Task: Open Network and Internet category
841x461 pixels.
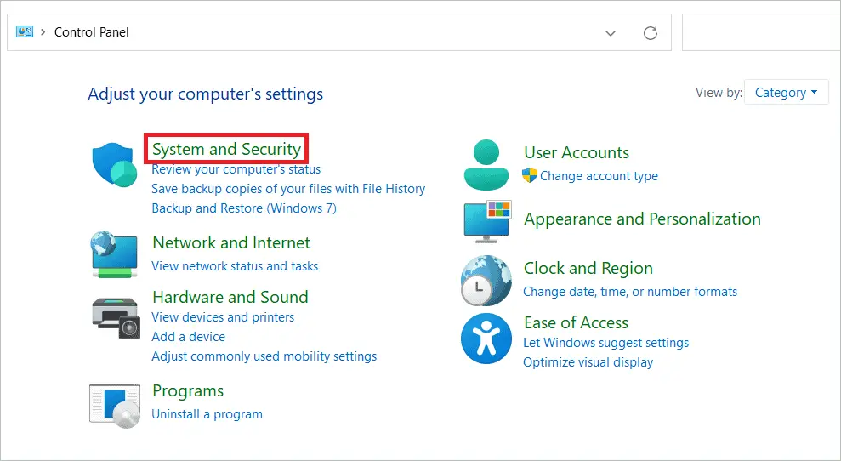Action: point(231,242)
